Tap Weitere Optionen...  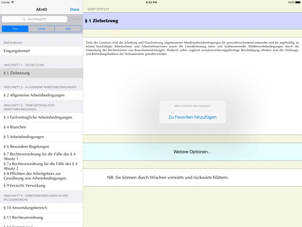tap(192, 152)
